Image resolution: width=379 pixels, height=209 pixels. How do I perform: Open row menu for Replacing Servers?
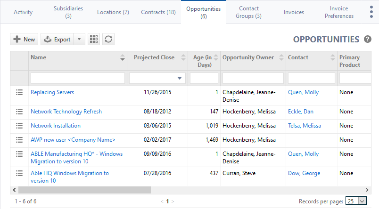point(19,93)
